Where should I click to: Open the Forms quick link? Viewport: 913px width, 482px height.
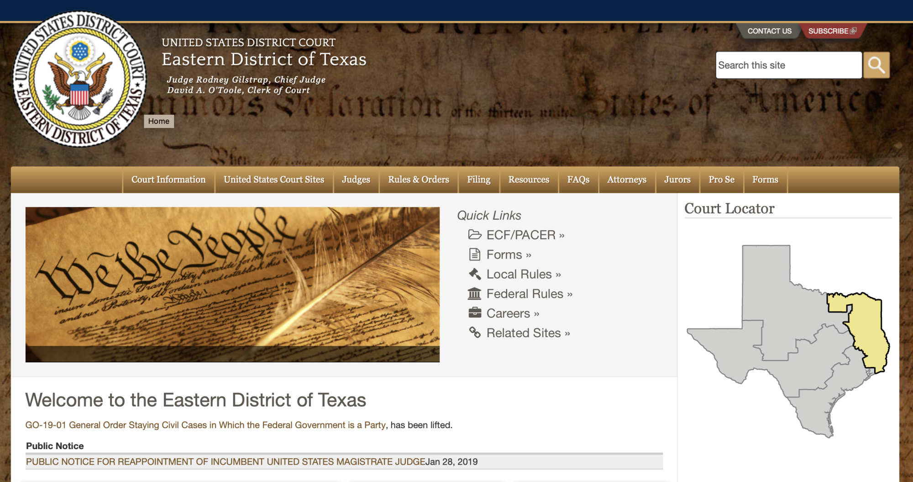point(509,254)
